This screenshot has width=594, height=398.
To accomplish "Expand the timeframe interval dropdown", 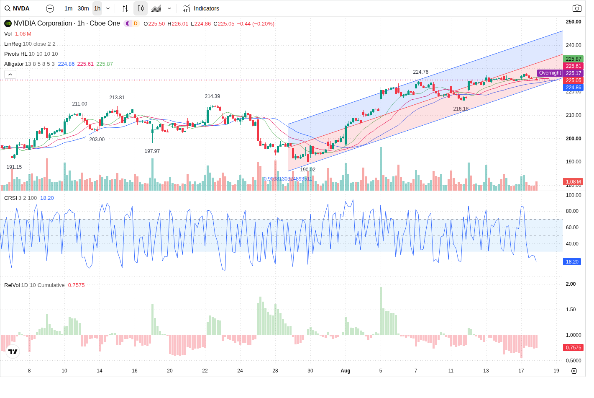I will 108,8.
